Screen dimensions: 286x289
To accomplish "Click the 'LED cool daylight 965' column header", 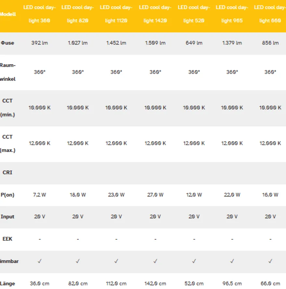I will 232,14.
